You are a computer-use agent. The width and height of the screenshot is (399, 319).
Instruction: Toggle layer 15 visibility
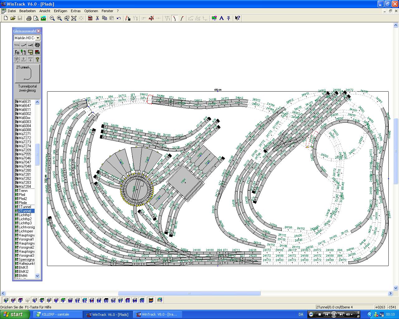[x=106, y=300]
